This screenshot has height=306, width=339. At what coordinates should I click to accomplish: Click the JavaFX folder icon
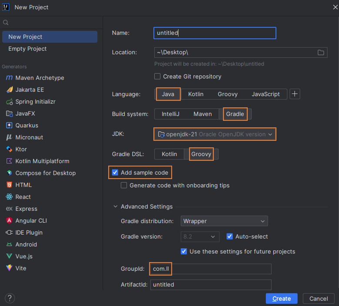[9, 113]
